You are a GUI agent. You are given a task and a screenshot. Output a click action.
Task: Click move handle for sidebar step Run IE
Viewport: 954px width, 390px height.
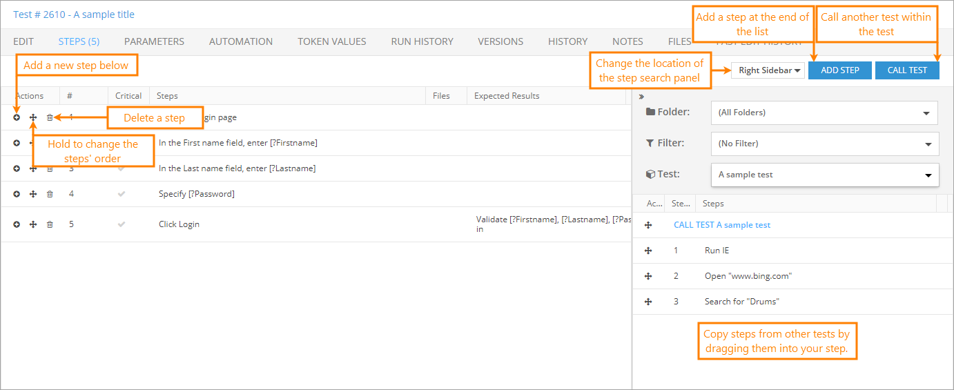click(x=648, y=251)
